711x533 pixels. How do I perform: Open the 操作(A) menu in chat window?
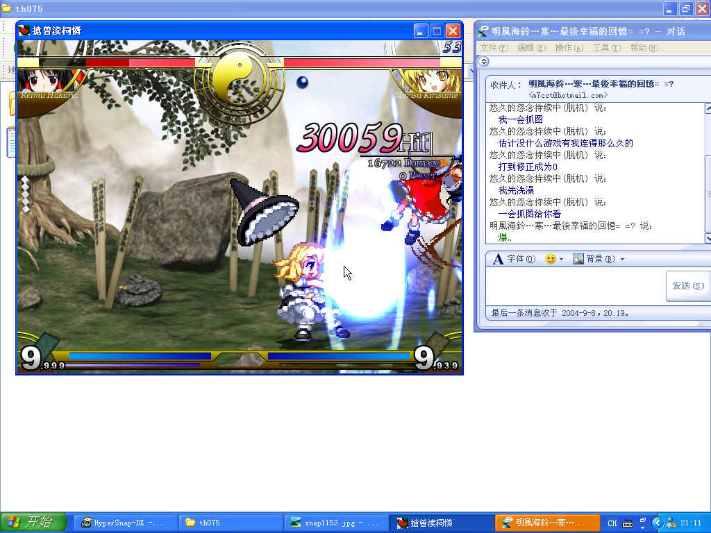coord(569,48)
